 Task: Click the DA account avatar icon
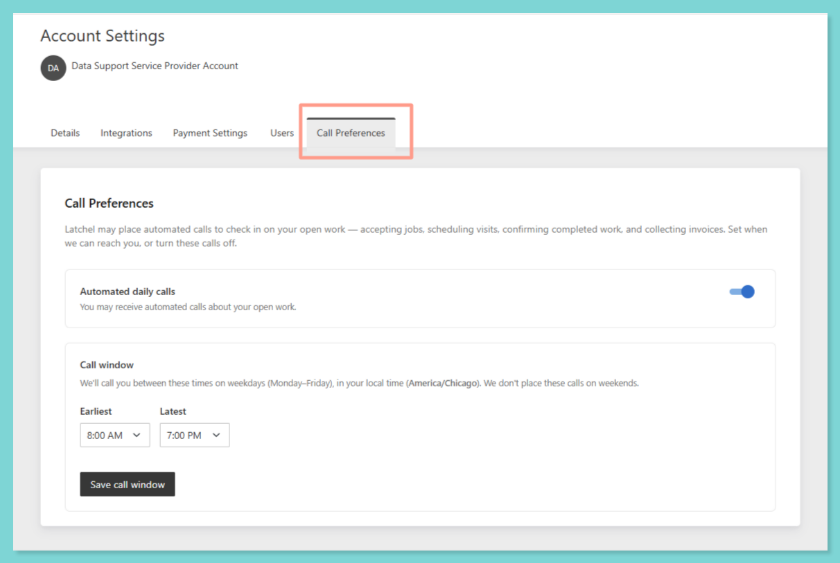(x=53, y=68)
